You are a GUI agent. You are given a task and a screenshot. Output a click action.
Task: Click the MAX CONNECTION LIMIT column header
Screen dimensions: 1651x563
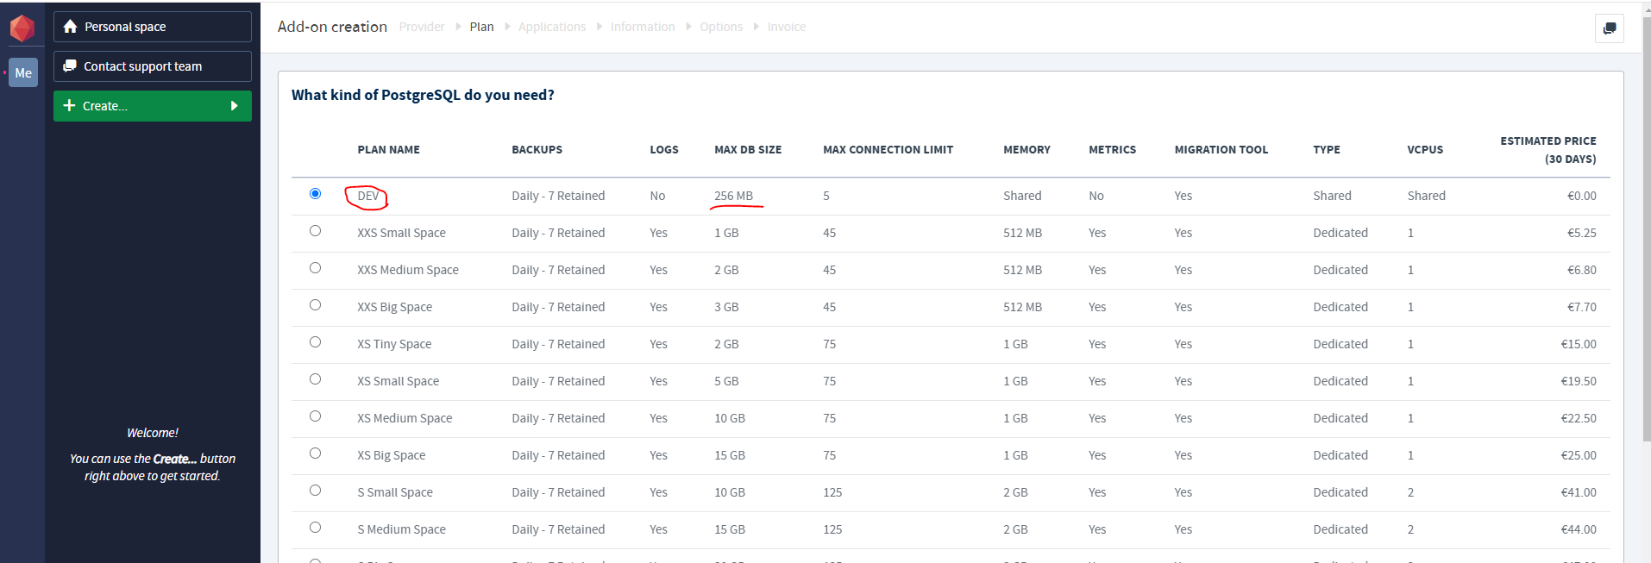click(888, 149)
